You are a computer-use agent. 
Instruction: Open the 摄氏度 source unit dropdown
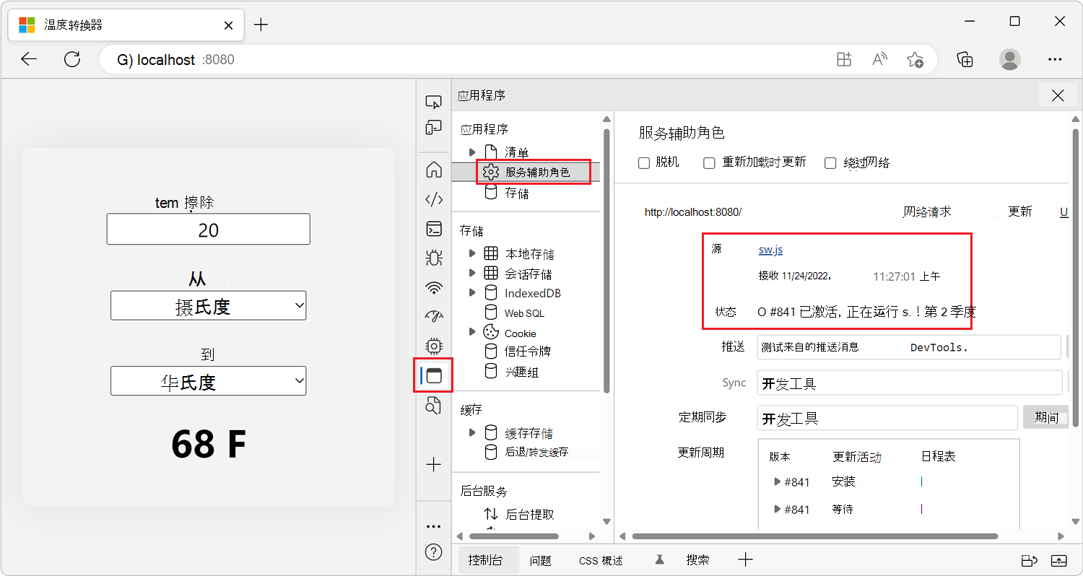coord(208,305)
